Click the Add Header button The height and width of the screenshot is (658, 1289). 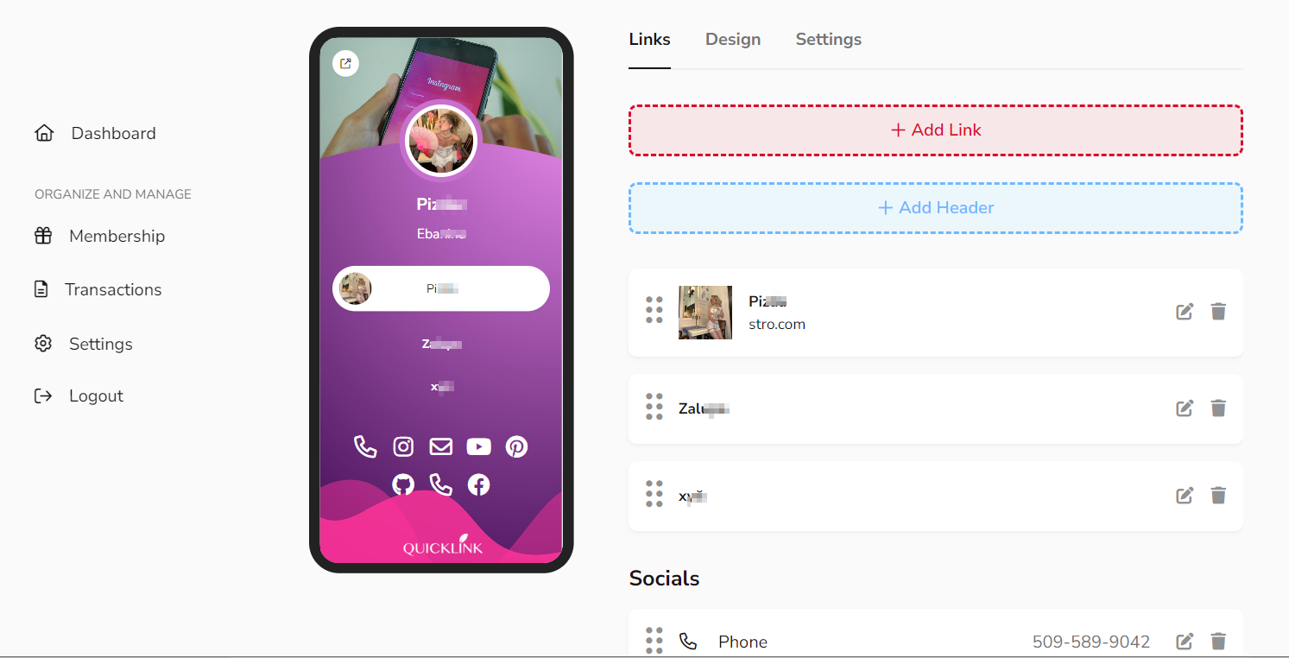936,208
